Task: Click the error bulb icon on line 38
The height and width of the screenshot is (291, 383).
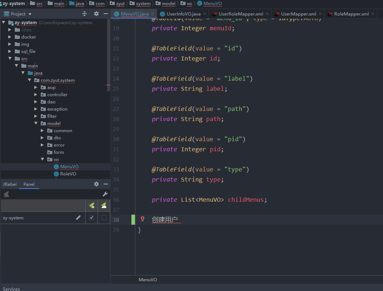Action: 143,219
